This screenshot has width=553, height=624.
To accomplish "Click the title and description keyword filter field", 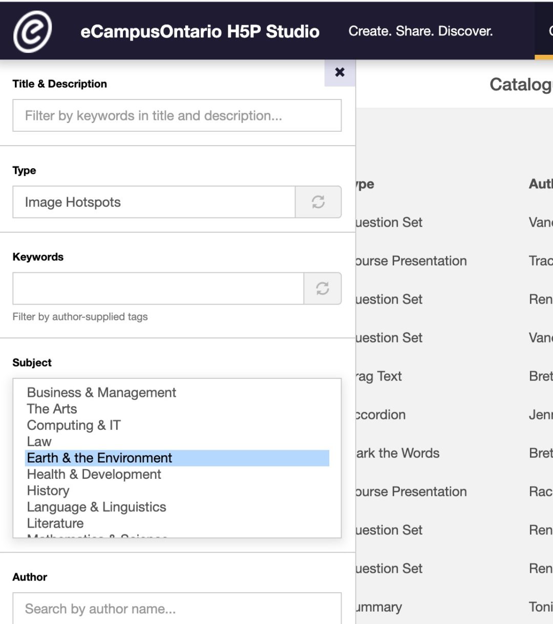I will (x=177, y=115).
